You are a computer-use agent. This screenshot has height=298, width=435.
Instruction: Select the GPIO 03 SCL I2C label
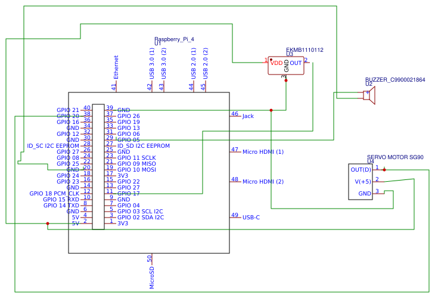click(x=140, y=212)
